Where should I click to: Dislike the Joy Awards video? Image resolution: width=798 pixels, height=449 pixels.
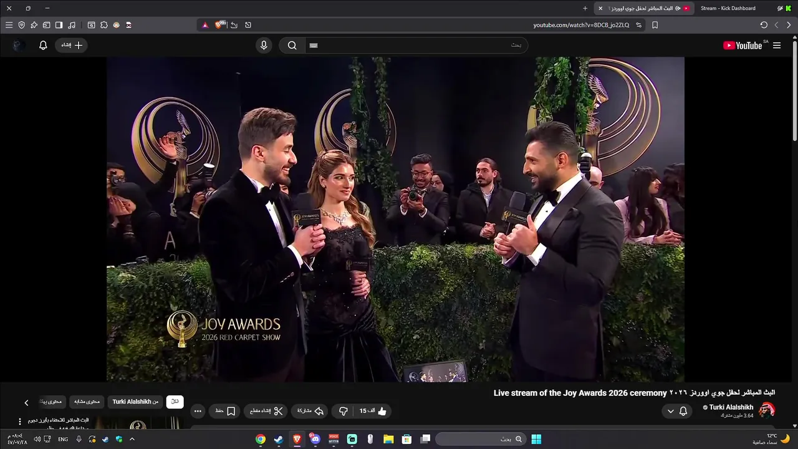[x=344, y=411]
